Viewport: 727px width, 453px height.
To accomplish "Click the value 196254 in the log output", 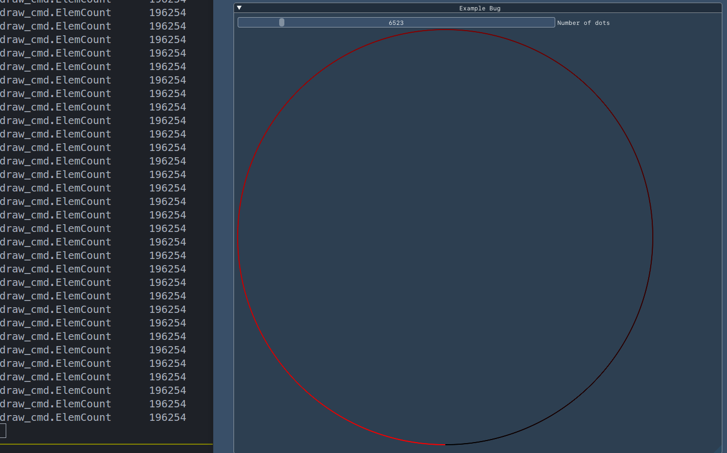I will (x=168, y=215).
